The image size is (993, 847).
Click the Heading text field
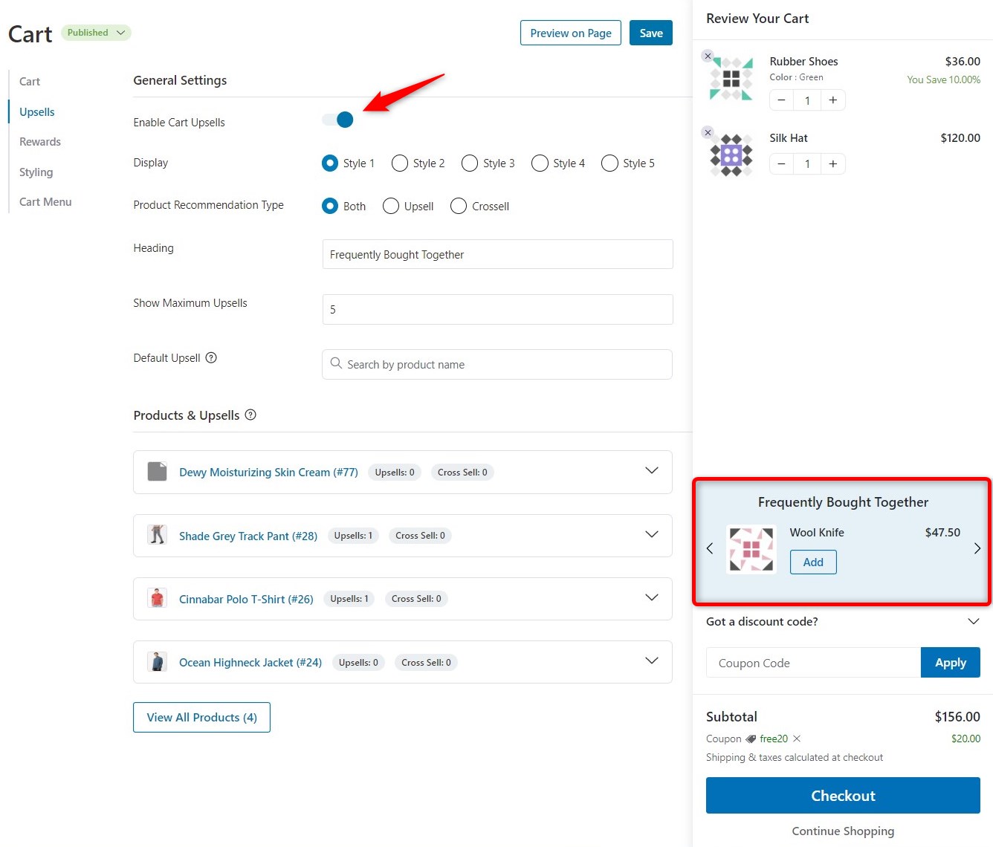[x=497, y=254]
